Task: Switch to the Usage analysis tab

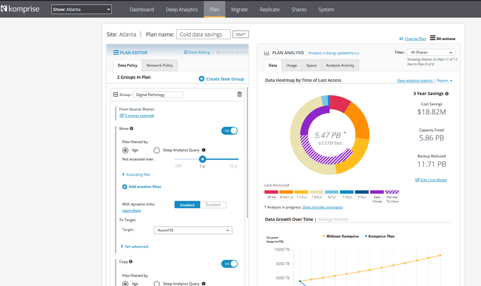Action: pos(291,66)
